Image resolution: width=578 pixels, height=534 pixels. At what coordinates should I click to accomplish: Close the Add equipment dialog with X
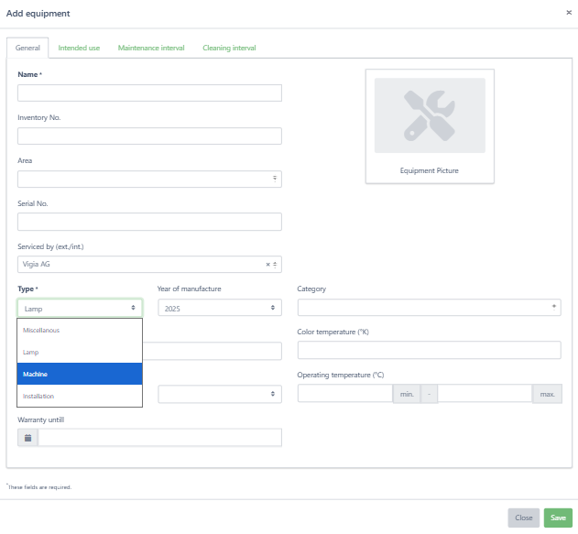(569, 13)
